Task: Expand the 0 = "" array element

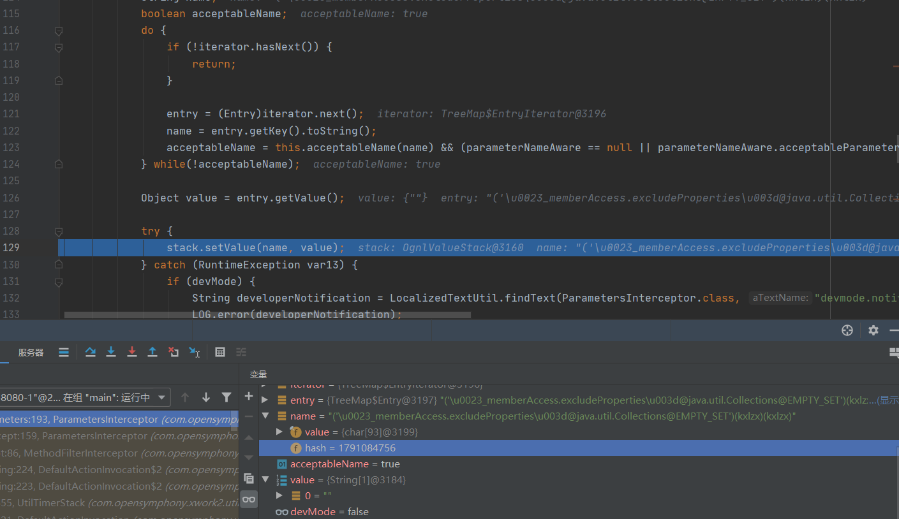Action: point(279,496)
